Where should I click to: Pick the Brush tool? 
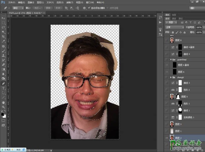click(x=3, y=50)
